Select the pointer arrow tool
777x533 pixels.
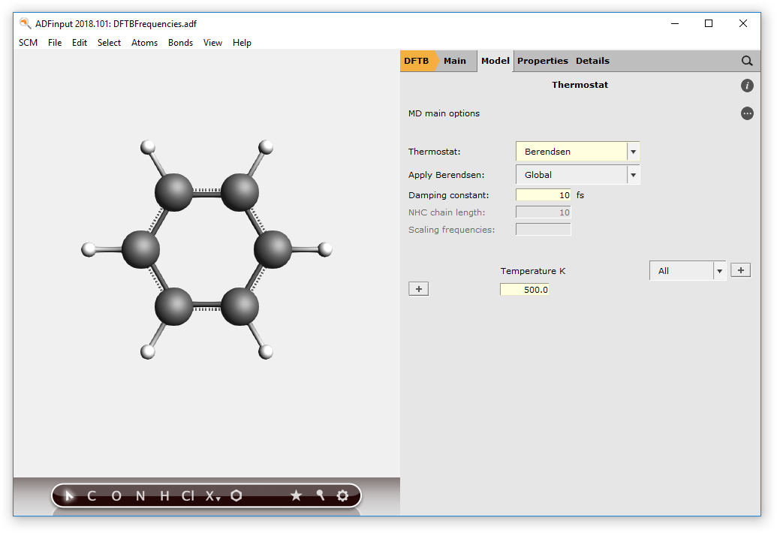[x=69, y=496]
